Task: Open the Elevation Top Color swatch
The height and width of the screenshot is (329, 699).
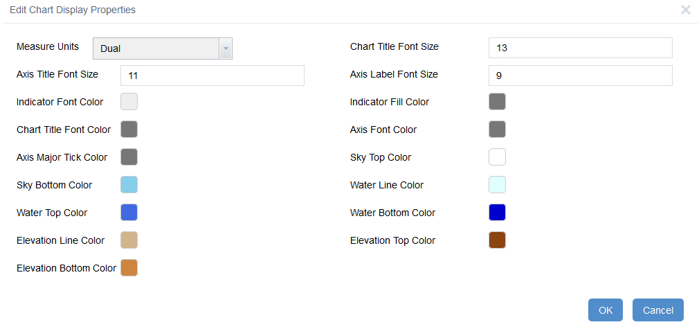Action: pos(497,240)
